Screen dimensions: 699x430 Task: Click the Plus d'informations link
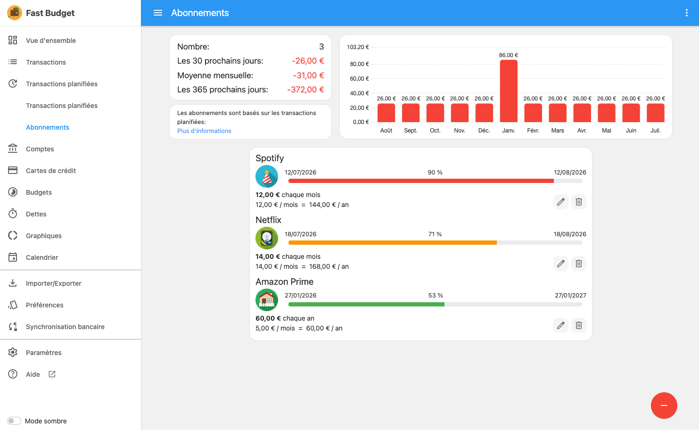pyautogui.click(x=204, y=131)
